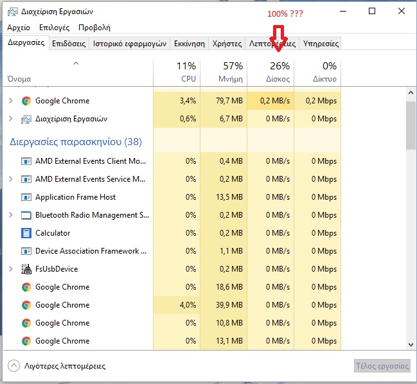Viewport: 417px width, 384px height.
Task: Click the Τέλος εργασίας button
Action: tap(382, 366)
